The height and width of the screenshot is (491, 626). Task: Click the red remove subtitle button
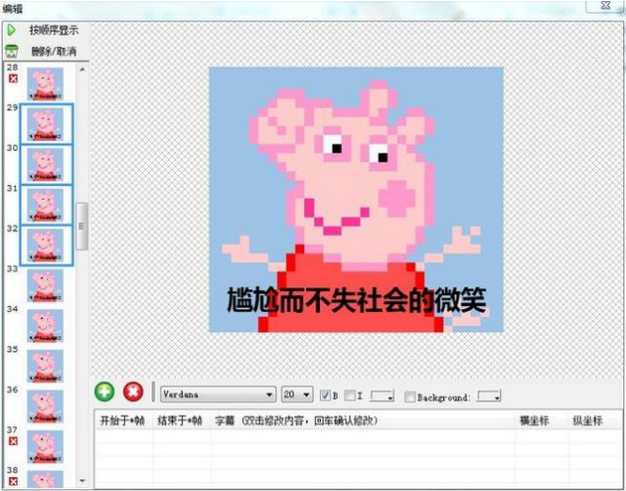[x=133, y=392]
